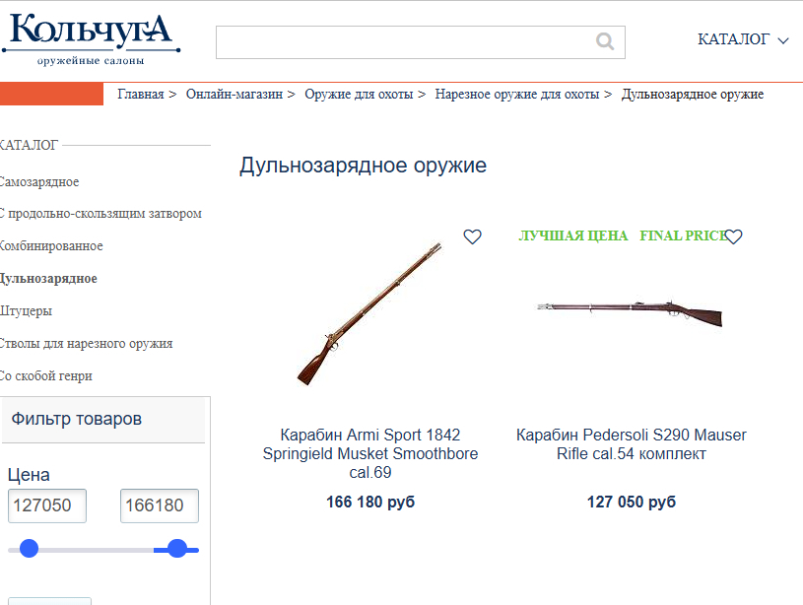Screen dimensions: 803x605
Task: Open Со скобой генри category
Action: pos(46,376)
